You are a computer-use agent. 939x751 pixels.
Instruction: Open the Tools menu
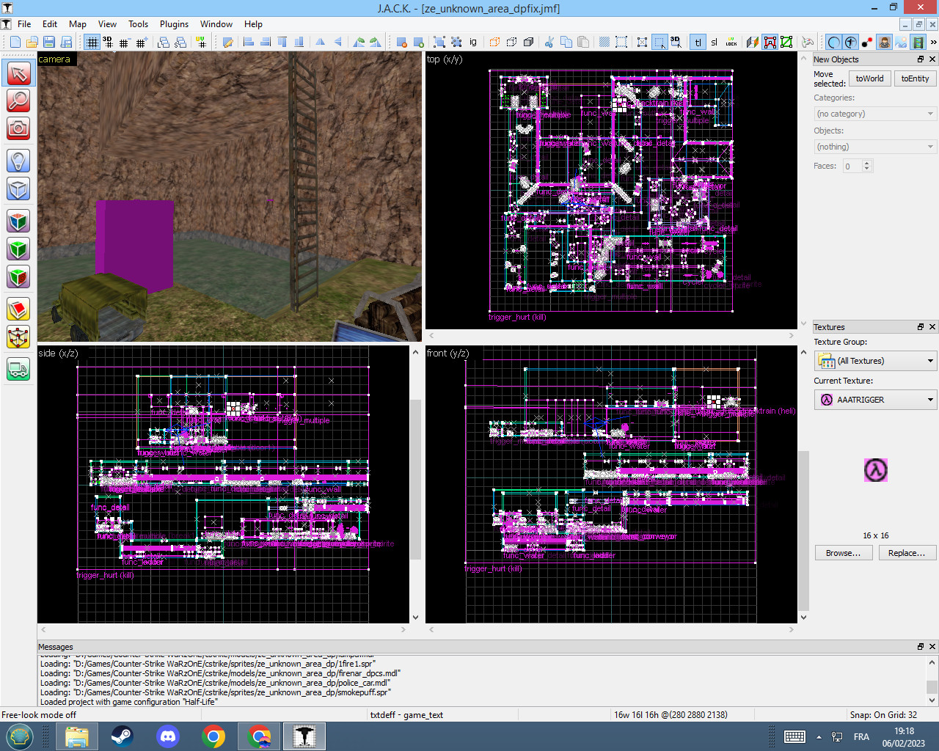[138, 23]
